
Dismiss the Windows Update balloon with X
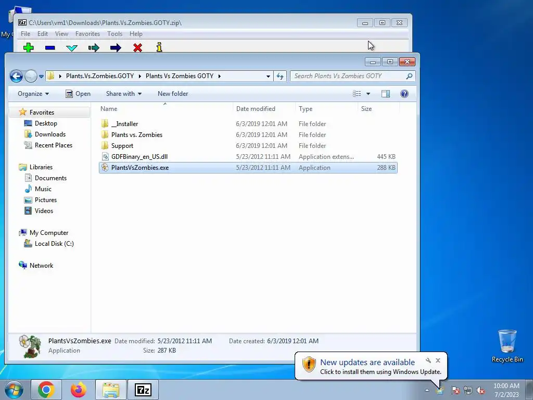(x=438, y=360)
